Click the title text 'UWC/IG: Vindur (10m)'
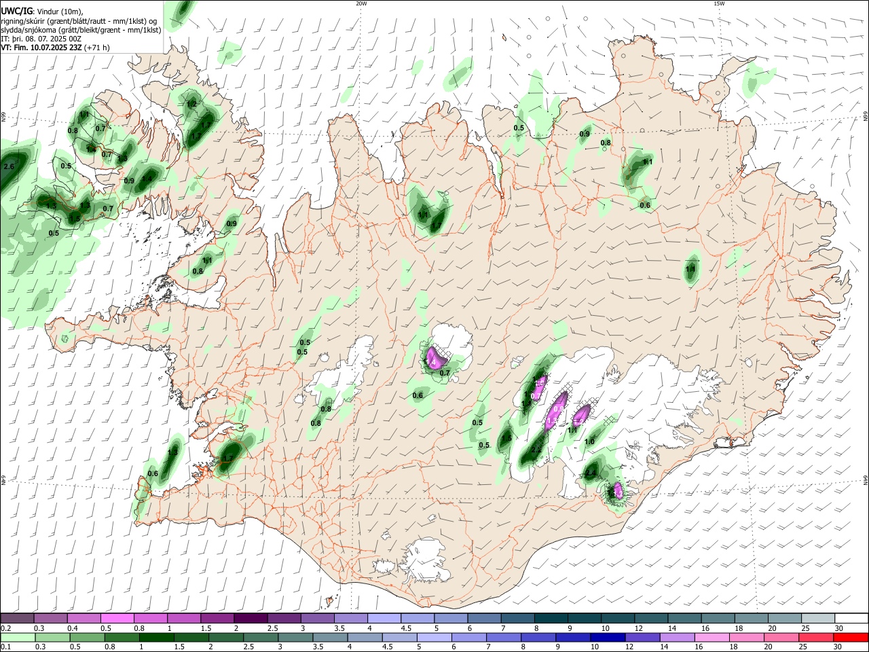This screenshot has width=869, height=652. point(41,11)
